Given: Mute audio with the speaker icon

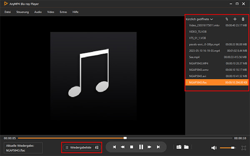Looking at the screenshot, I should [x=214, y=148].
